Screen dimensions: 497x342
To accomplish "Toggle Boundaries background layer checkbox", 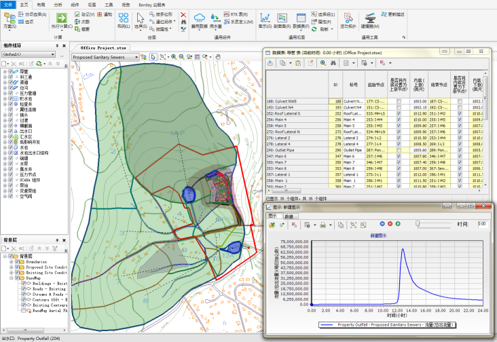I will coord(18,262).
